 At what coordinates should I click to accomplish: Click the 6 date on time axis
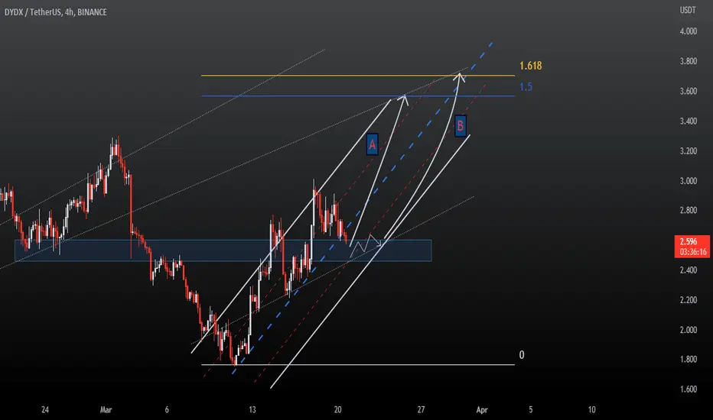[167, 410]
